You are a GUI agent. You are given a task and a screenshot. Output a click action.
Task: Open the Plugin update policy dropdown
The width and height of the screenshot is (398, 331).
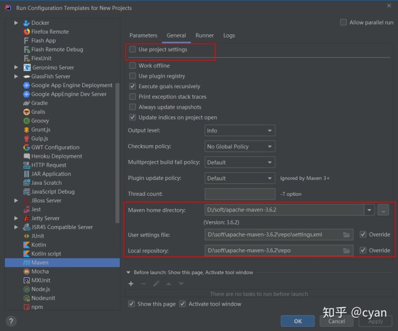pyautogui.click(x=240, y=178)
